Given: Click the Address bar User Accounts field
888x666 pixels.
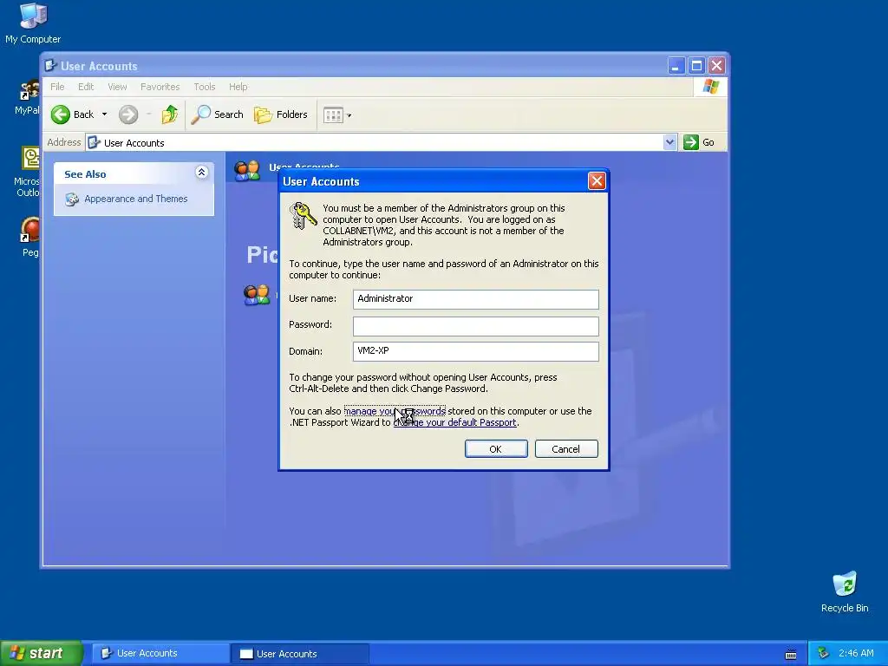Looking at the screenshot, I should (x=374, y=143).
